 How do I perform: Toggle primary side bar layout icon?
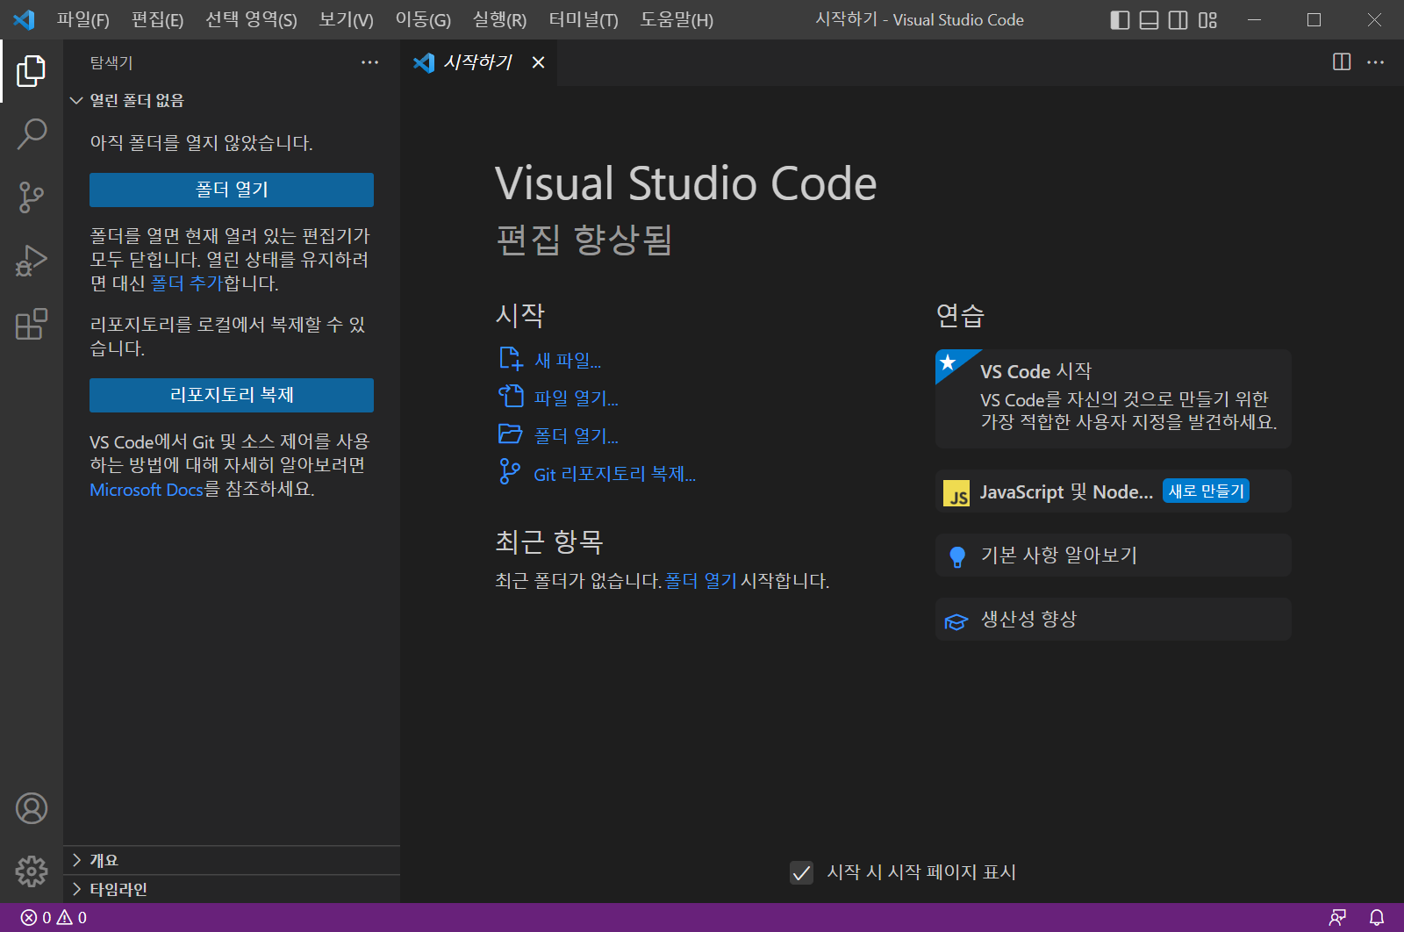coord(1120,20)
